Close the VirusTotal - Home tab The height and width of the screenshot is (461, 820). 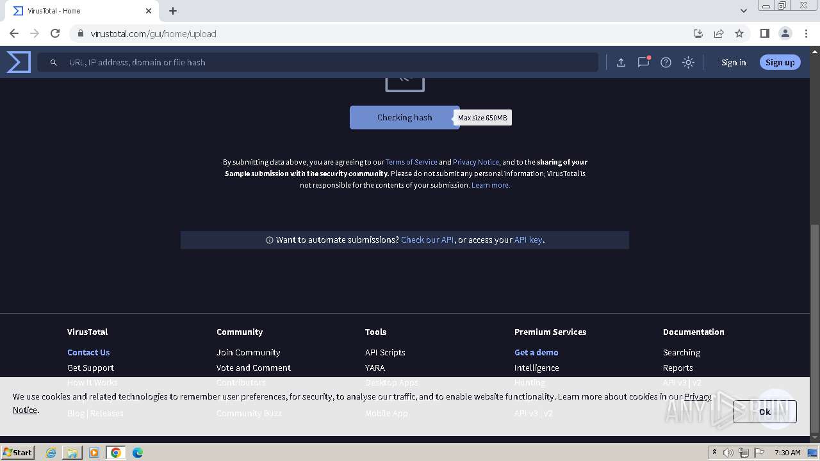[x=149, y=11]
